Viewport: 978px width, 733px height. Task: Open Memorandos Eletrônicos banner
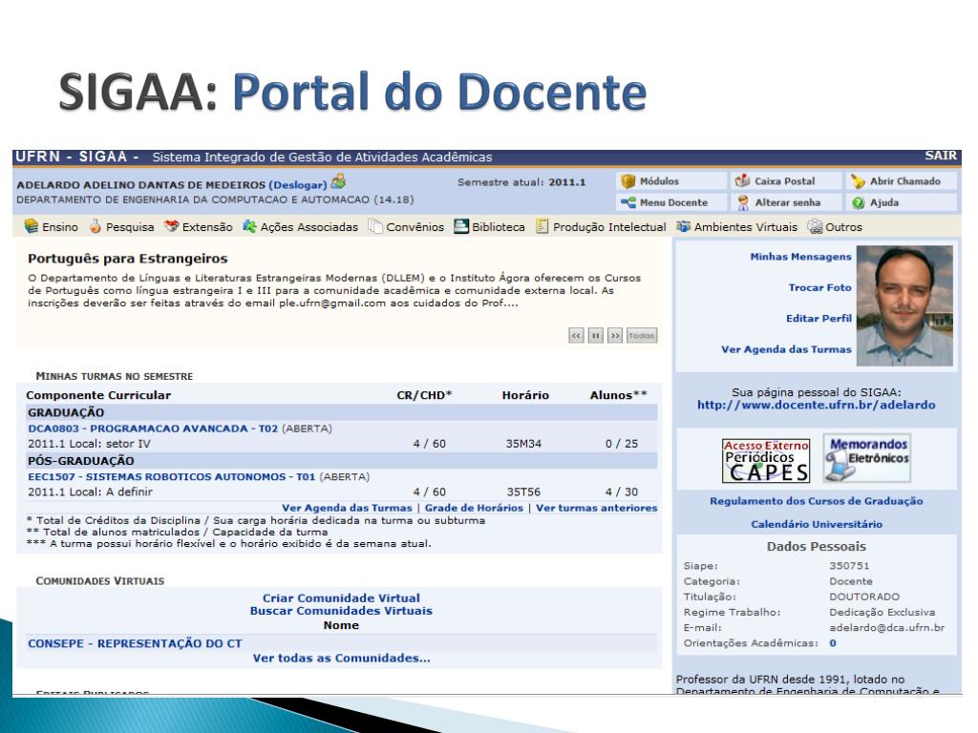pyautogui.click(x=866, y=458)
